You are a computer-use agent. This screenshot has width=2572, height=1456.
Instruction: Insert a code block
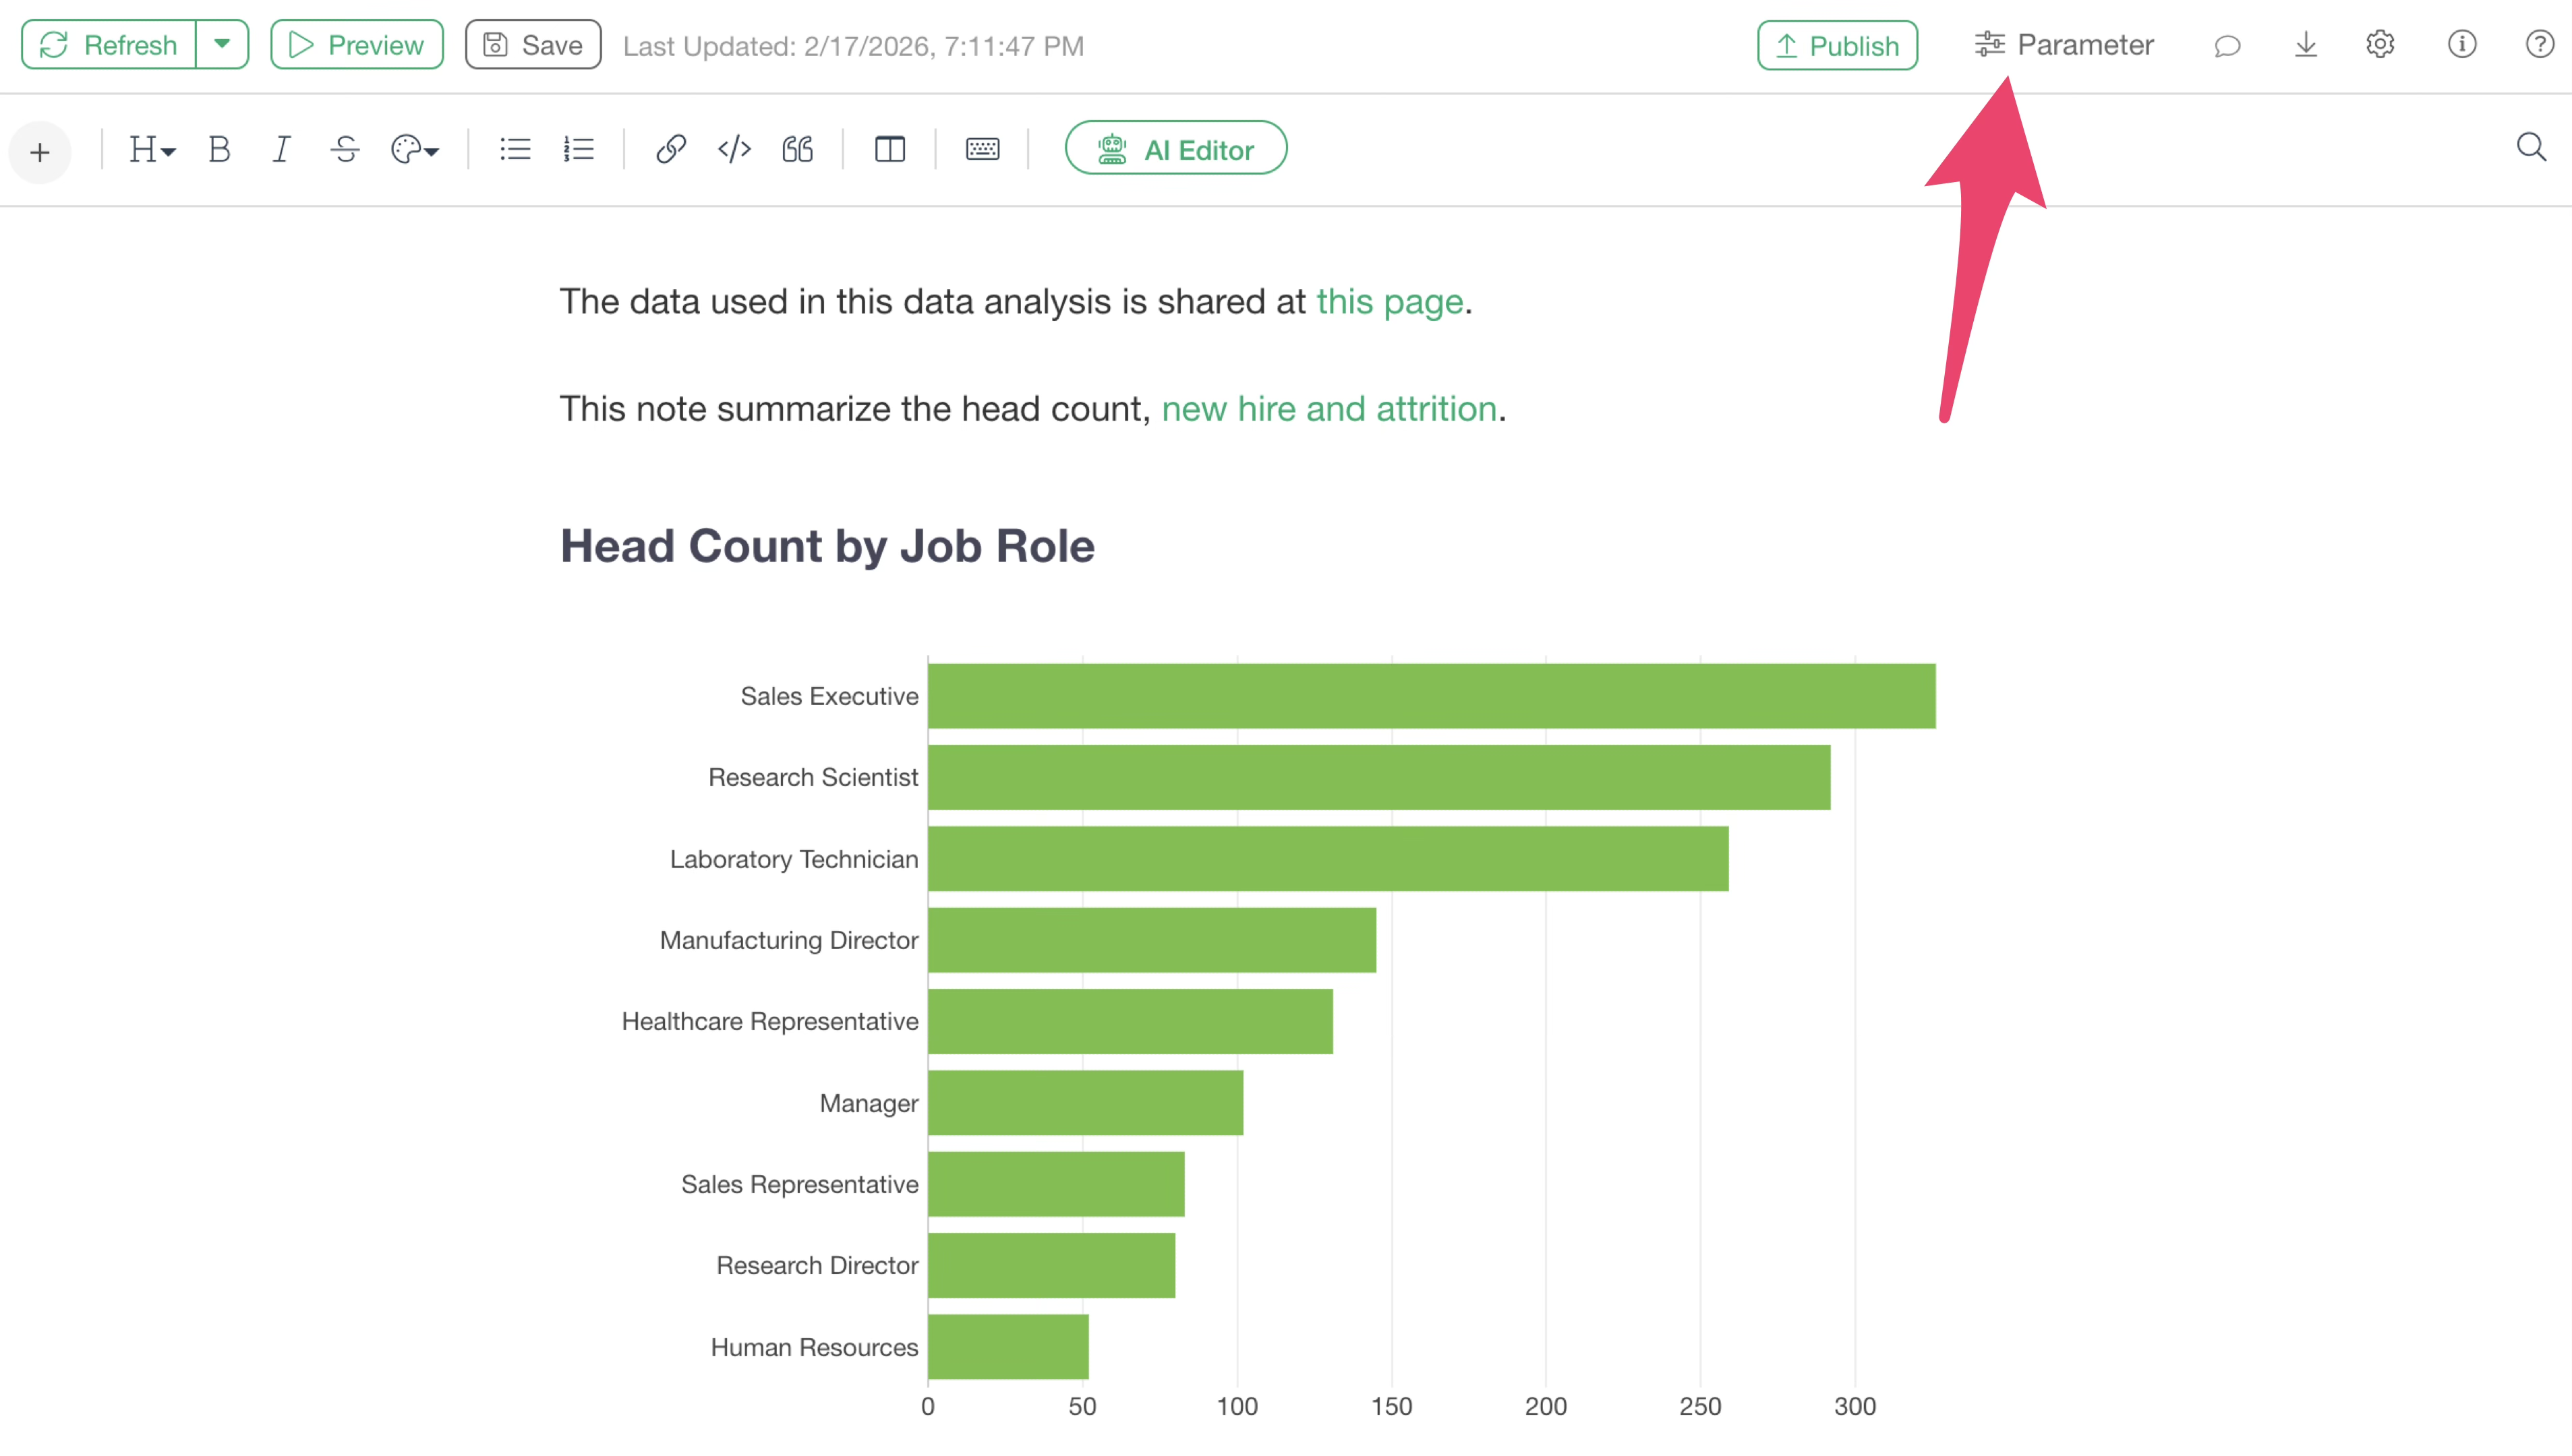(734, 150)
